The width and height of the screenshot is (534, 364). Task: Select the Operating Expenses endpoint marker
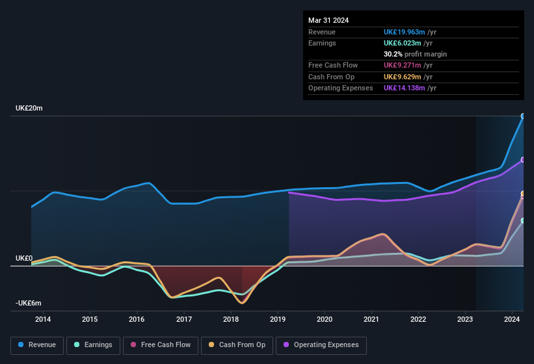(523, 160)
